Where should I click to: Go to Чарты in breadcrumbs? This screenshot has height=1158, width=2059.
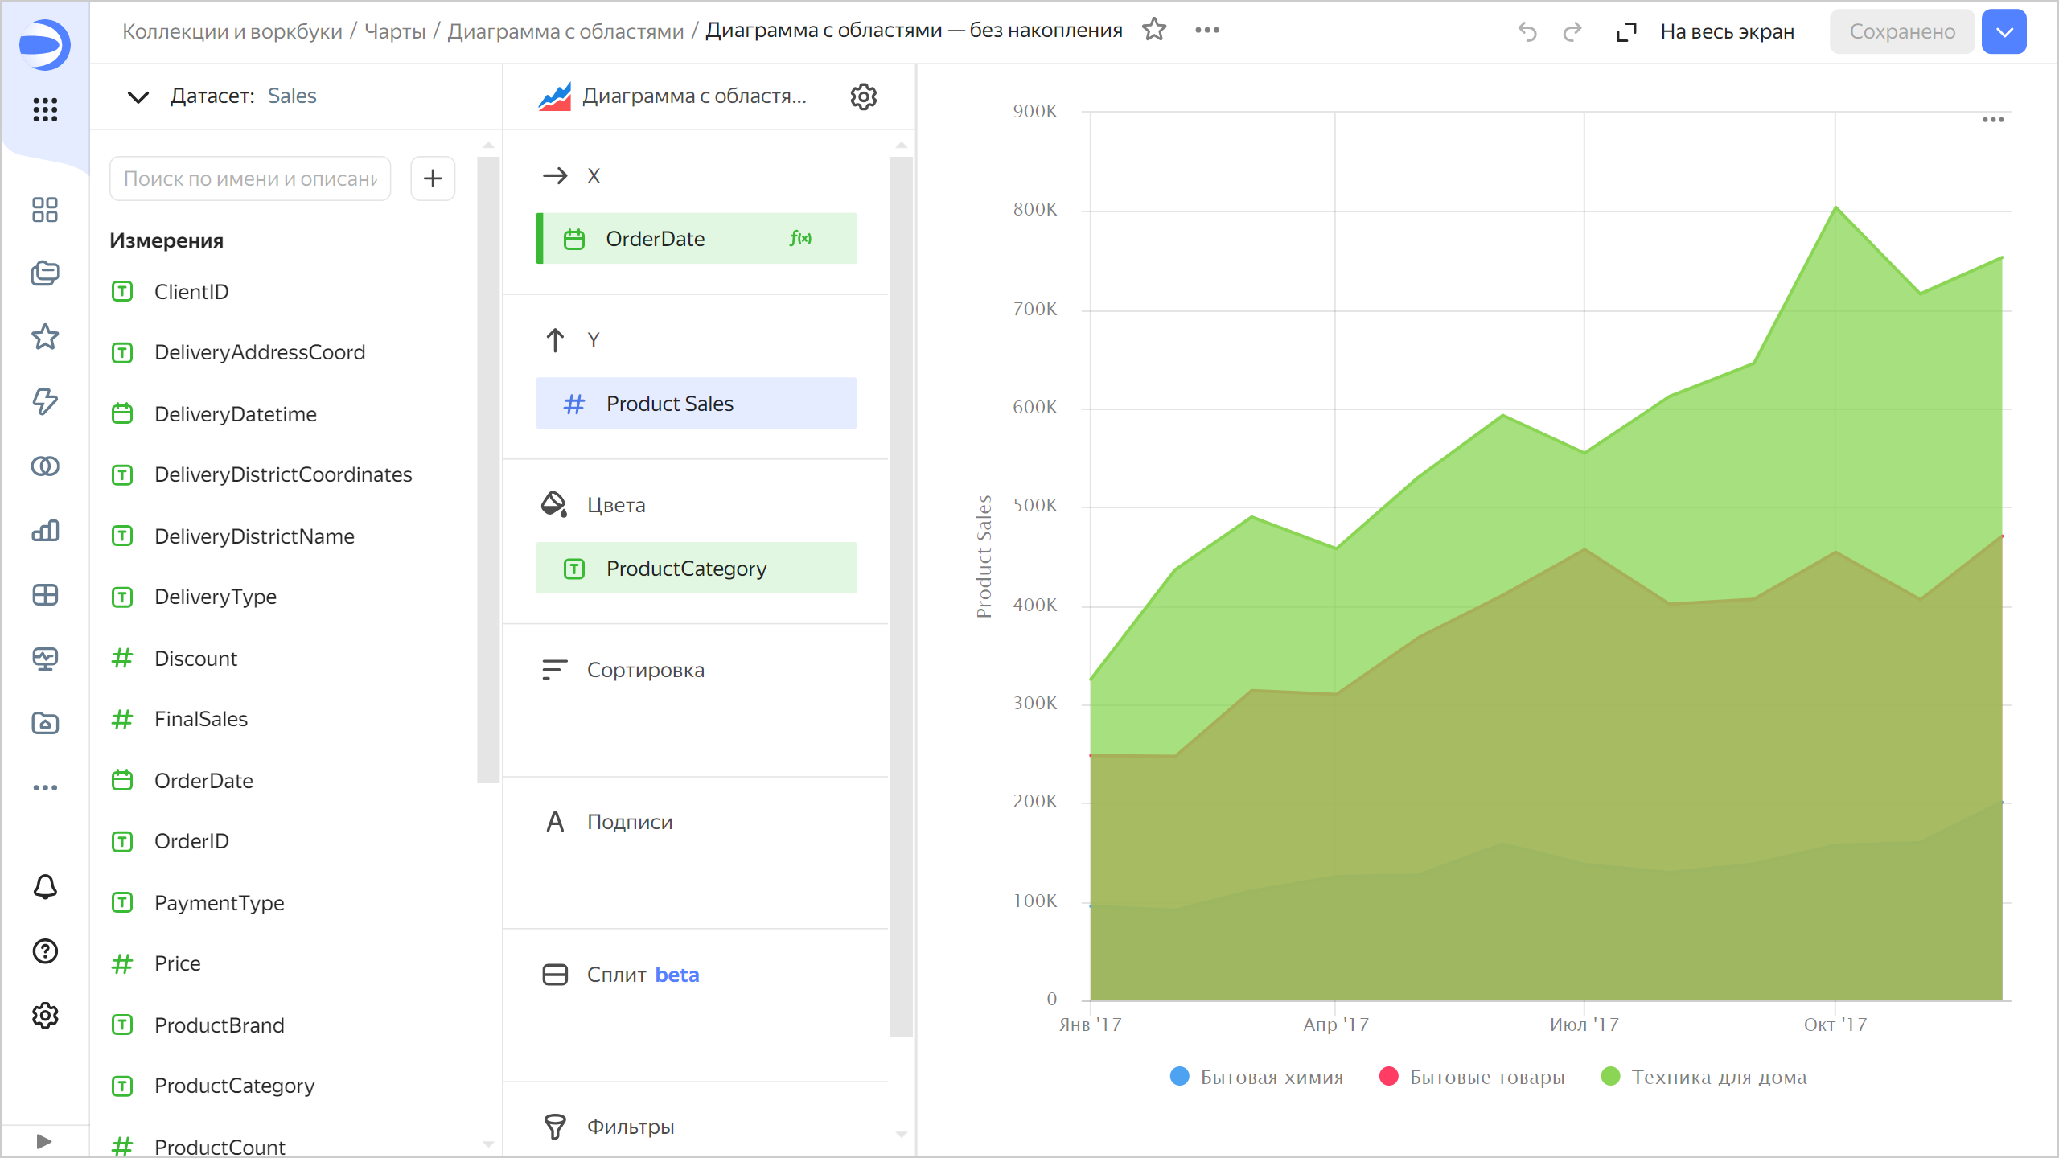395,31
